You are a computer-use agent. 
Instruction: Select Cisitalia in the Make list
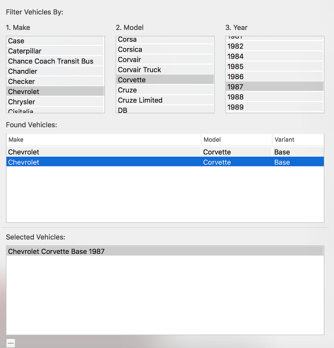tap(55, 110)
